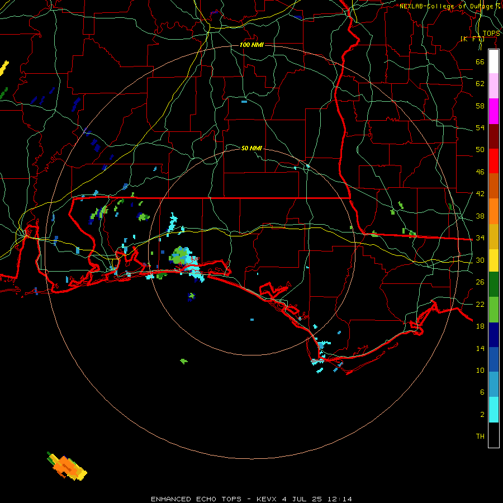
Task: Click the "18" legend value
Action: (480, 326)
